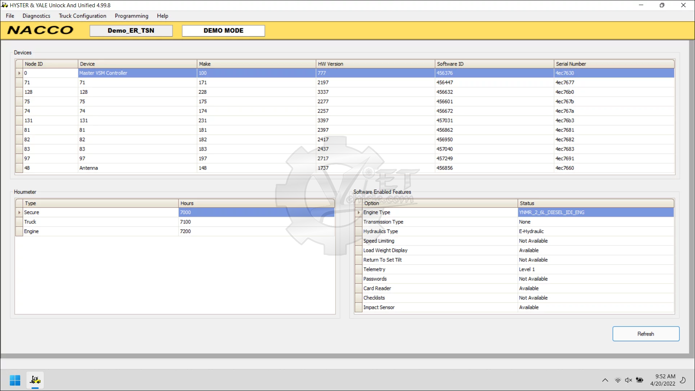Image resolution: width=695 pixels, height=391 pixels.
Task: Open the File menu
Action: tap(10, 16)
